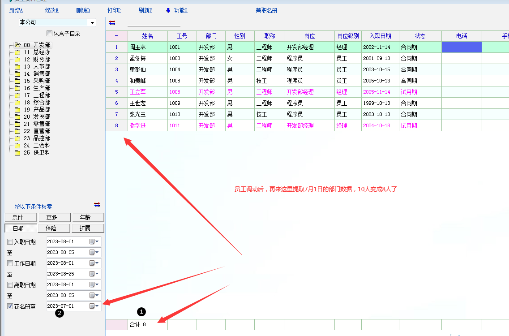Uncheck the 花名册至 checkbox

click(x=10, y=306)
